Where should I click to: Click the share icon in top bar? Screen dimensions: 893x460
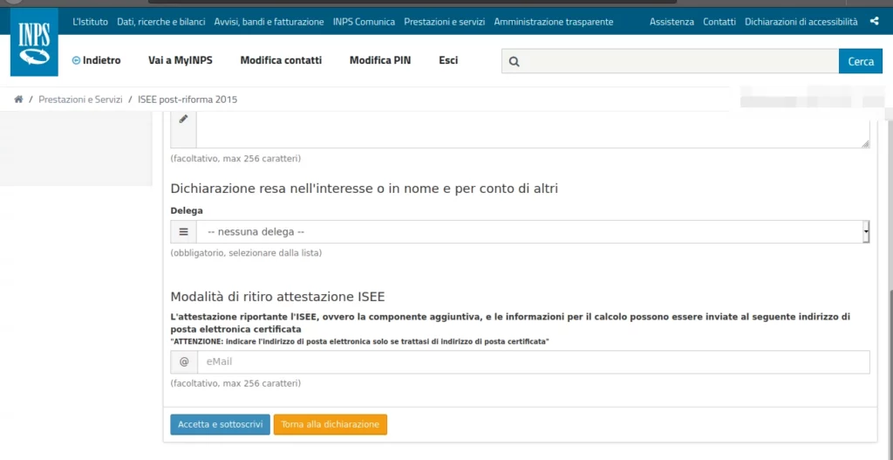(874, 22)
